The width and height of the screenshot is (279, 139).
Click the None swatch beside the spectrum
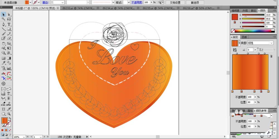(x=233, y=31)
